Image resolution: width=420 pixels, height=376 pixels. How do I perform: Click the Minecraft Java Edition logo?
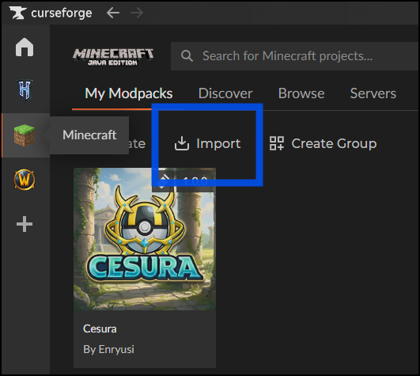point(113,57)
